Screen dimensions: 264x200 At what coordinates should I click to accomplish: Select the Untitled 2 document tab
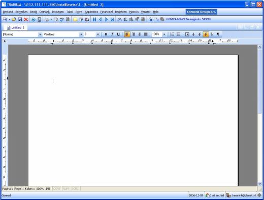(16, 27)
